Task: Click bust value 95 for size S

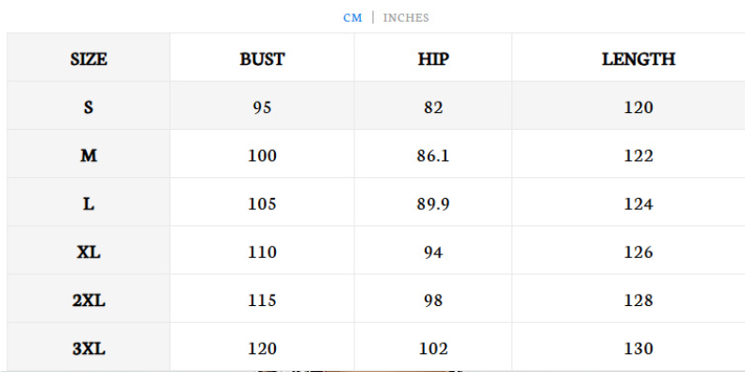Action: pos(262,108)
